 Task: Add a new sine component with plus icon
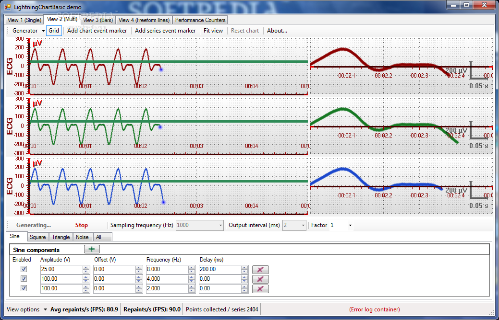(x=92, y=249)
